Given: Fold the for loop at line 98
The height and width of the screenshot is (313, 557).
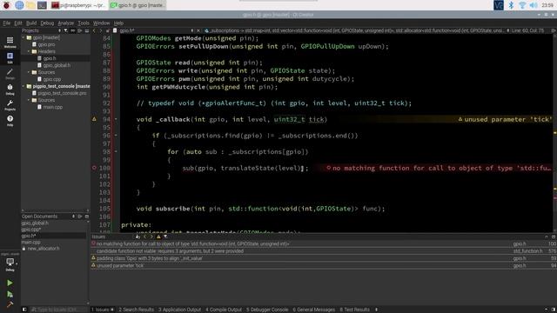Looking at the screenshot, I should click(x=116, y=151).
